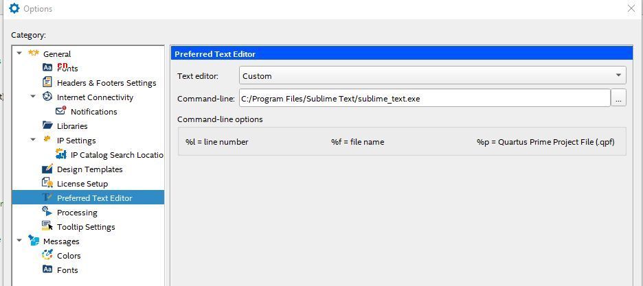Click the License Setup certificate icon
643x286 pixels.
47,183
